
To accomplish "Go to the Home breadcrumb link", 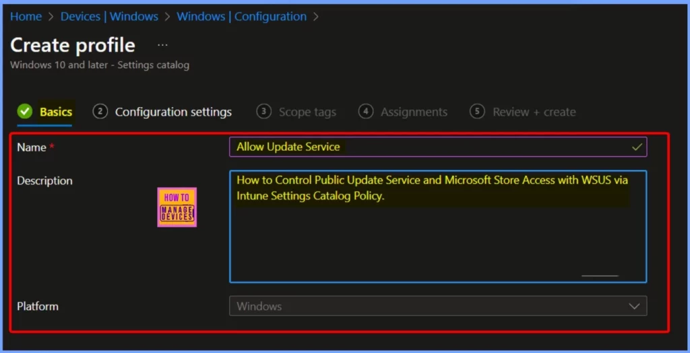I will (26, 17).
